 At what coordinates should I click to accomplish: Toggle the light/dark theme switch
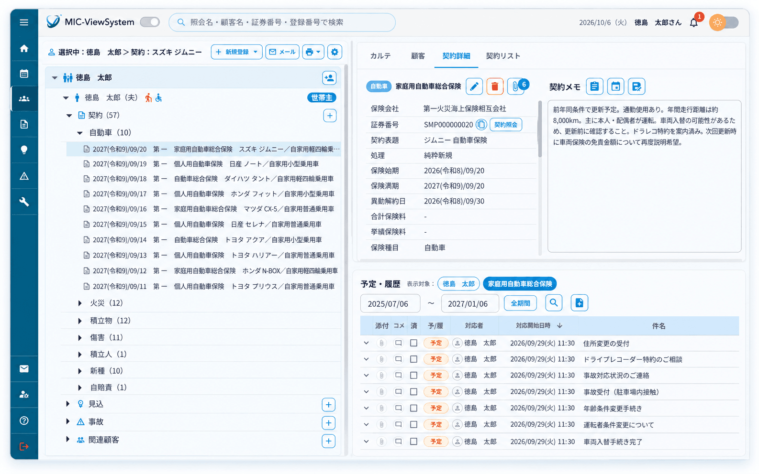pyautogui.click(x=725, y=22)
